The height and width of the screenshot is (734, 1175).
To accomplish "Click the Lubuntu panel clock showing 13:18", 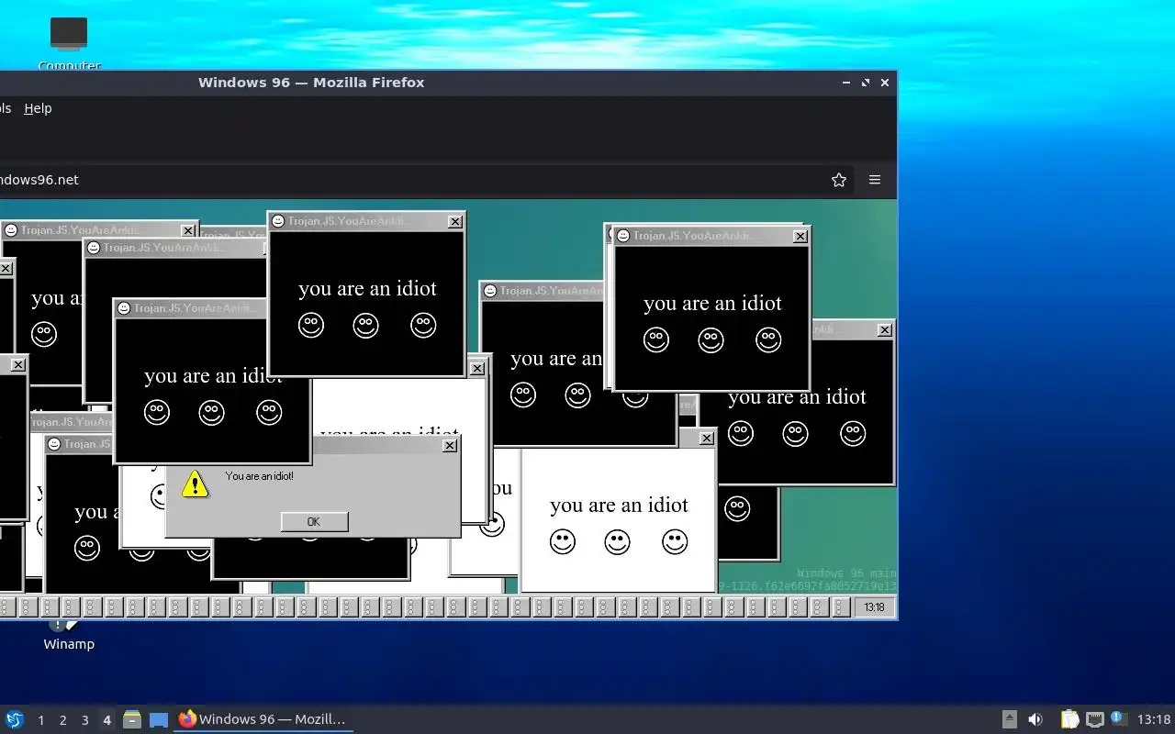I will click(1154, 719).
